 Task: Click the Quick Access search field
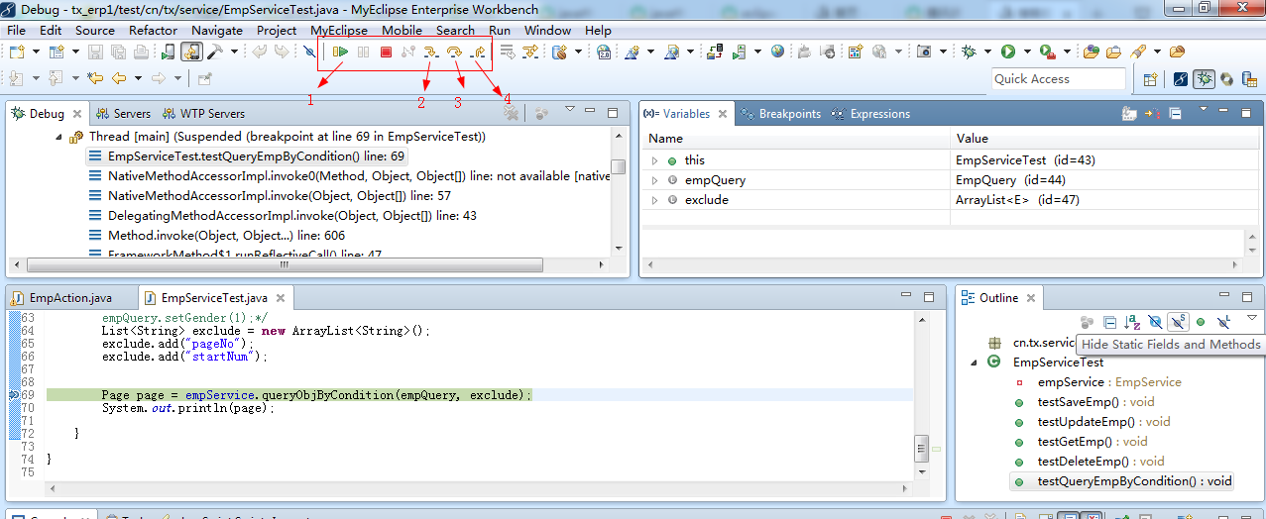(1058, 79)
